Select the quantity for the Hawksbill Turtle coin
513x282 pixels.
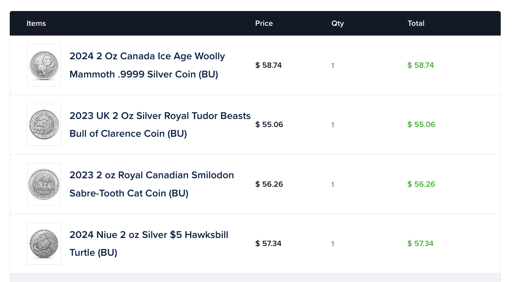pyautogui.click(x=333, y=244)
